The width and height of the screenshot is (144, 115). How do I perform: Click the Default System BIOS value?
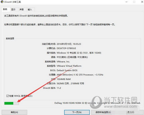pos(67,70)
